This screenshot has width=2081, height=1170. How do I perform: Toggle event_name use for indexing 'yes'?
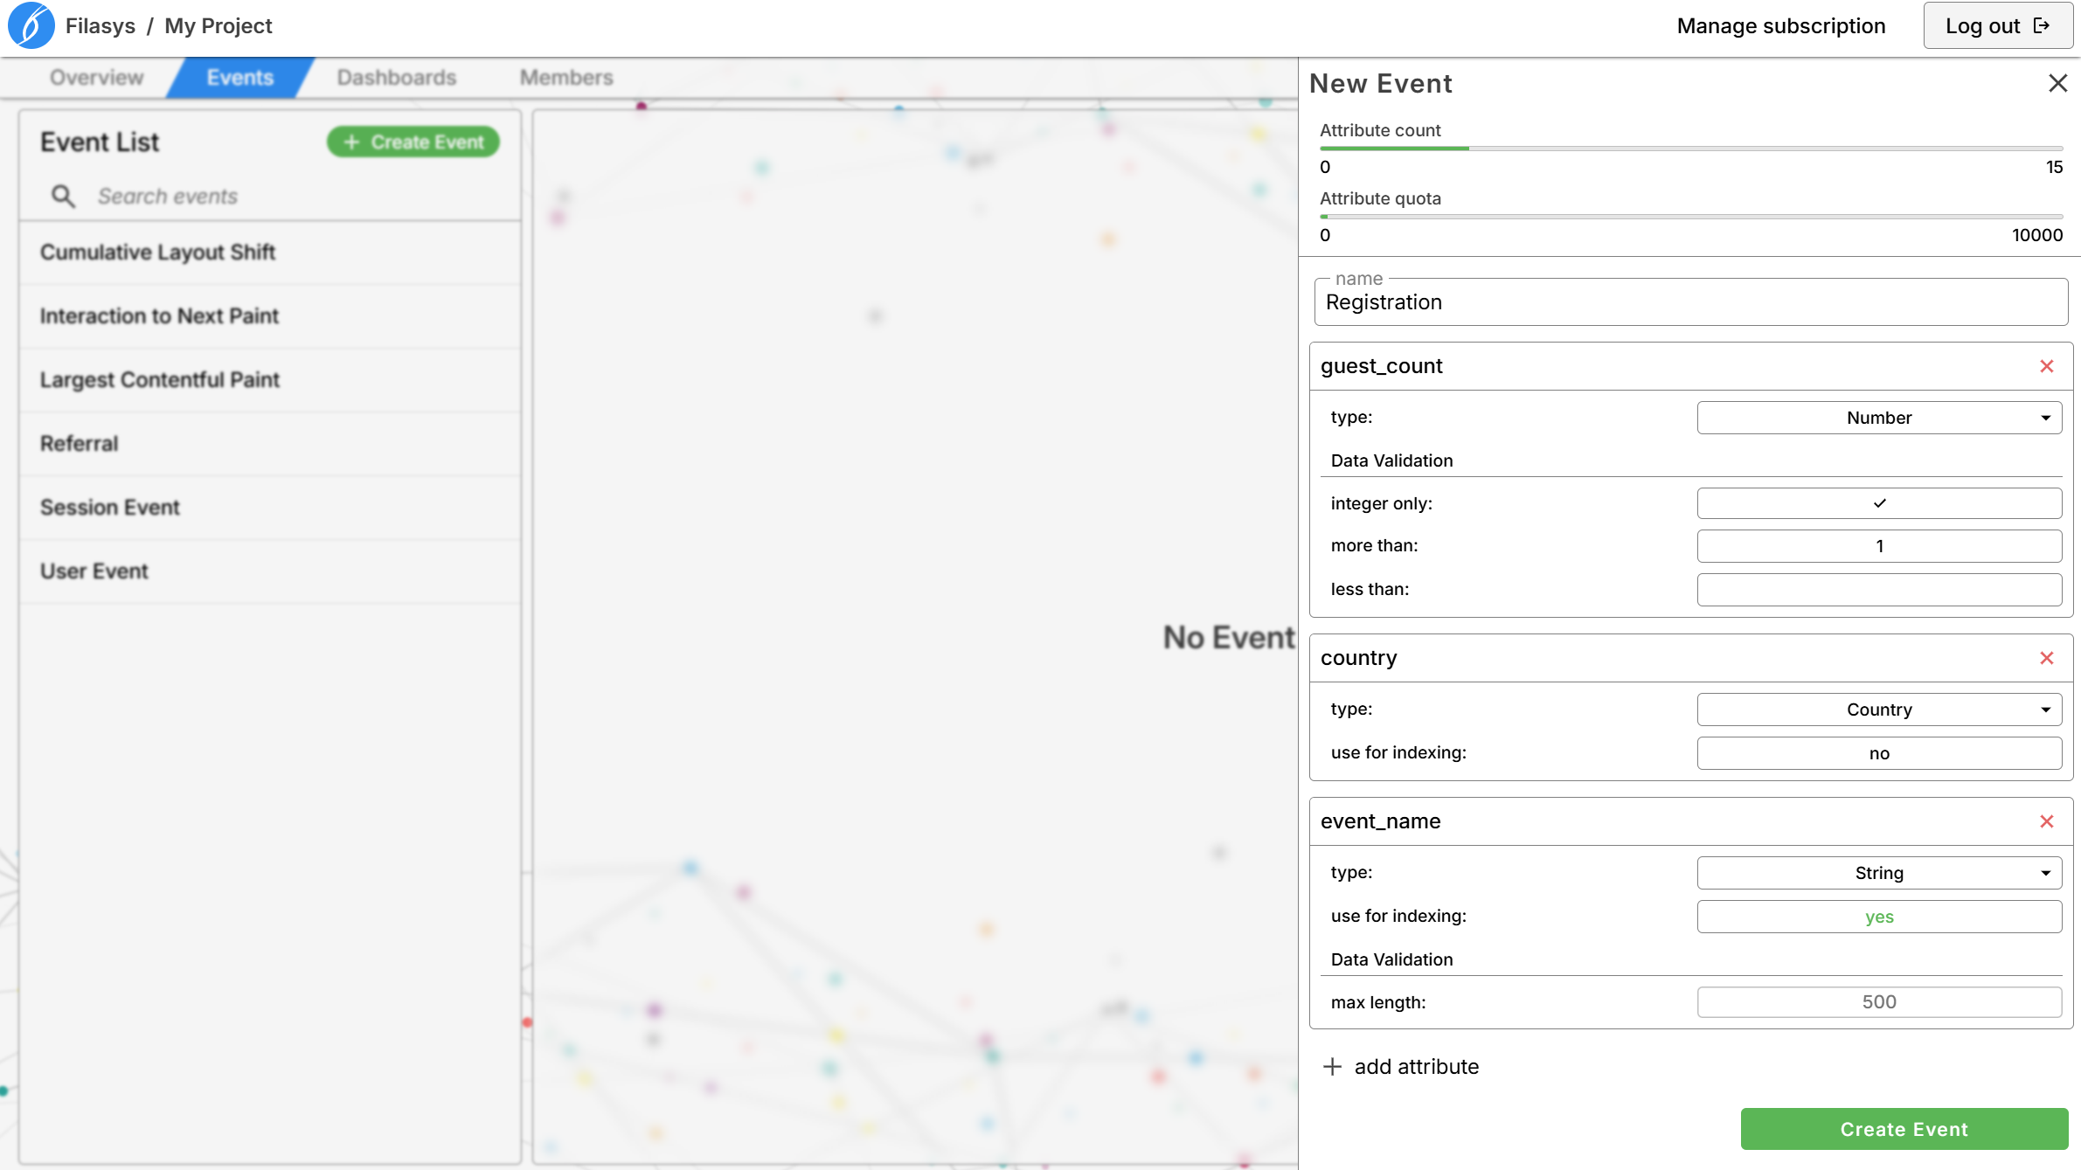click(x=1879, y=917)
